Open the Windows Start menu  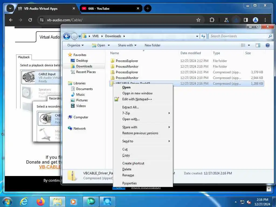(7, 202)
